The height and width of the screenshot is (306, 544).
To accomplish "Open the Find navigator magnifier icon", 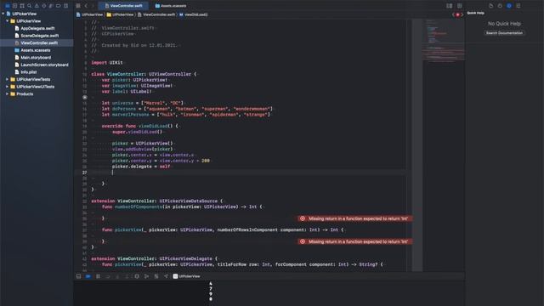I will tap(29, 6).
